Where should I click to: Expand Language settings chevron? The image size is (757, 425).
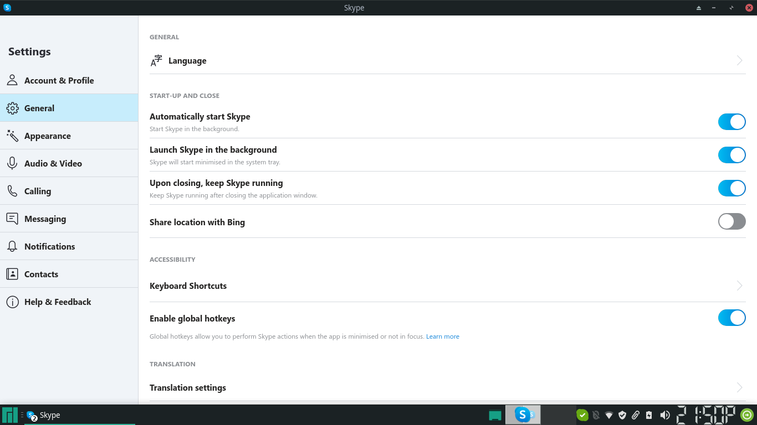(x=739, y=61)
